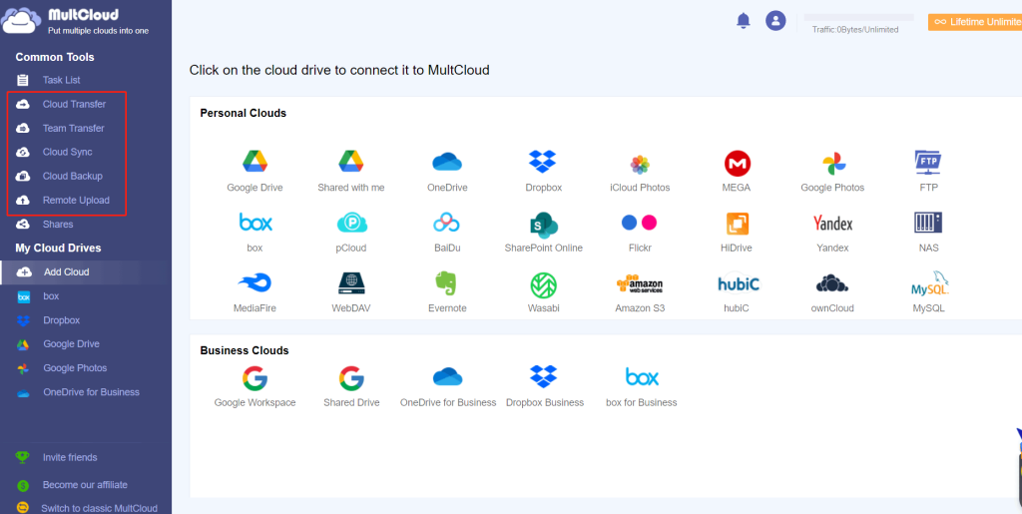The image size is (1022, 514).
Task: Select Google Workspace business cloud
Action: point(255,378)
